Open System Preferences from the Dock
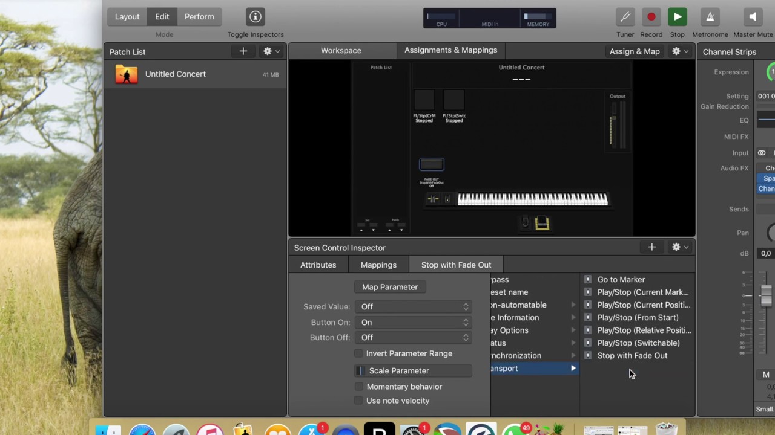Image resolution: width=775 pixels, height=435 pixels. point(414,430)
